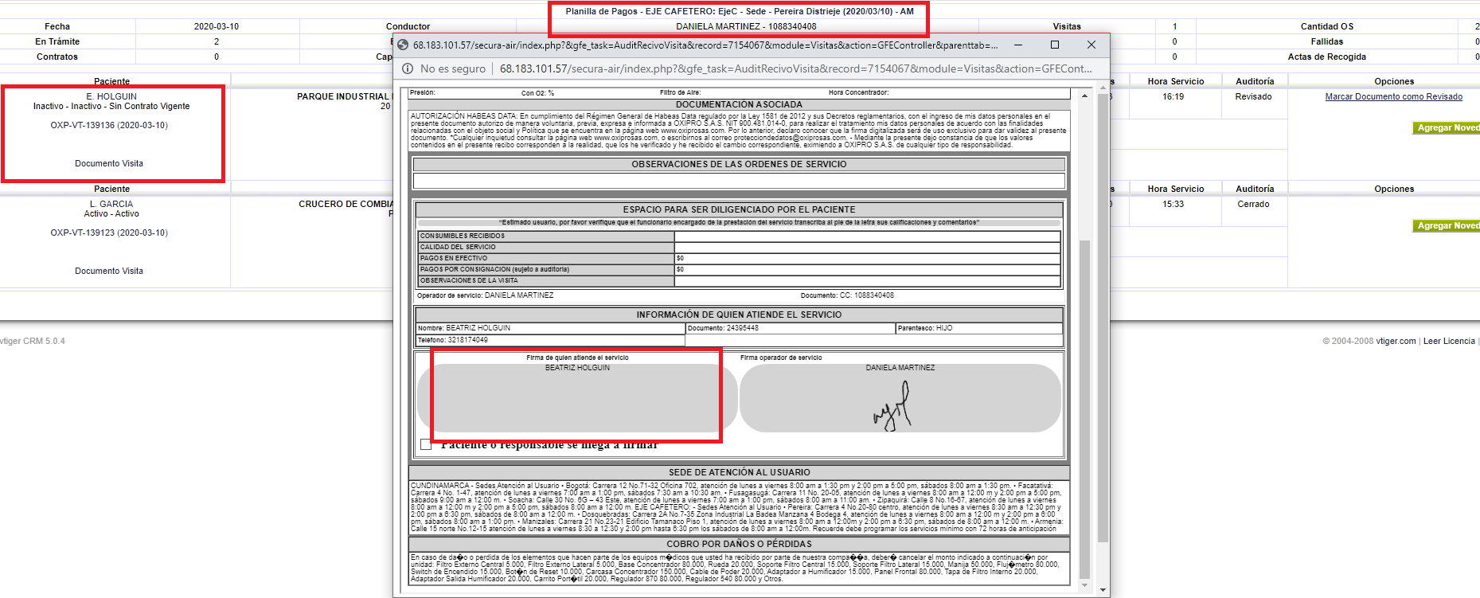Click the 'Cerrado' audit status
The height and width of the screenshot is (598, 1480).
(x=1253, y=204)
